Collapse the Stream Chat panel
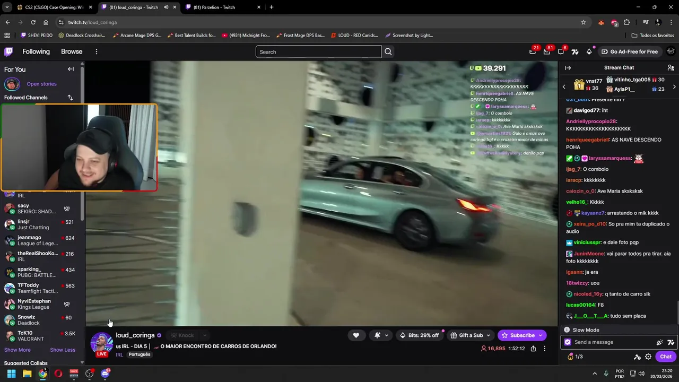Image resolution: width=679 pixels, height=382 pixels. [568, 68]
